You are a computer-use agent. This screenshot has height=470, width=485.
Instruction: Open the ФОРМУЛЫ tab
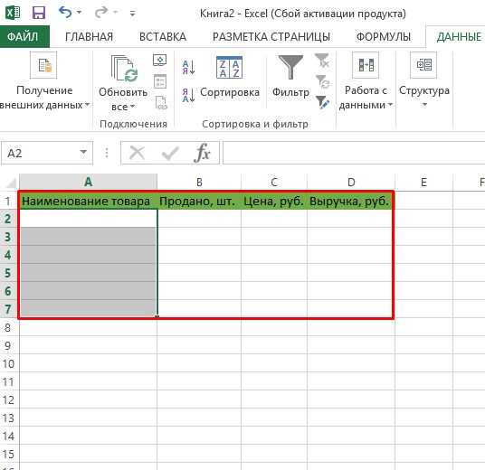(x=384, y=37)
